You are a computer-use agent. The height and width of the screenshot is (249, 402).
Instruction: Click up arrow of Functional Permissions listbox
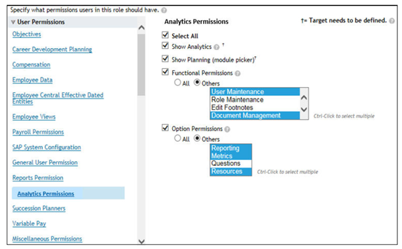click(304, 98)
